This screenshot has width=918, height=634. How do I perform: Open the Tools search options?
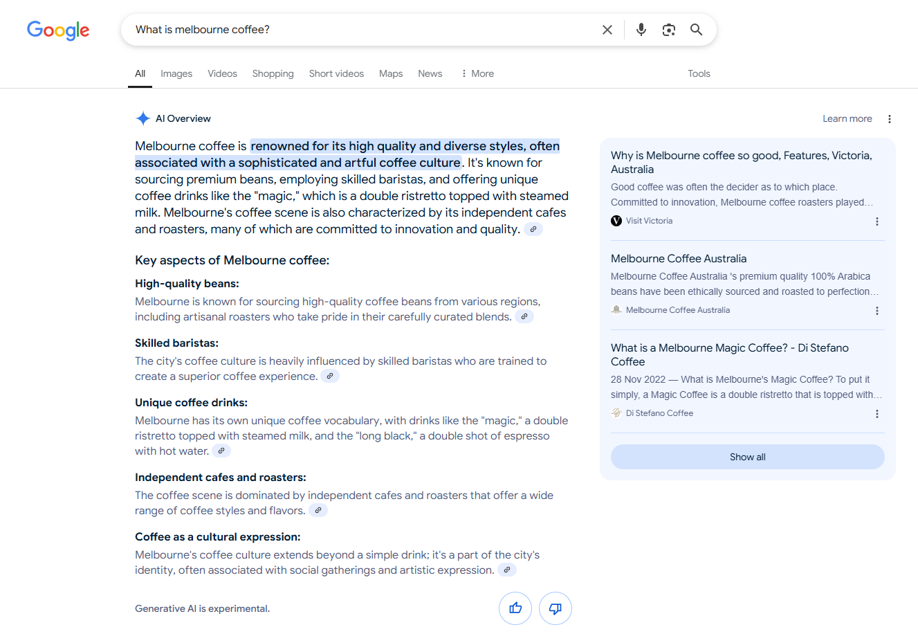coord(699,73)
